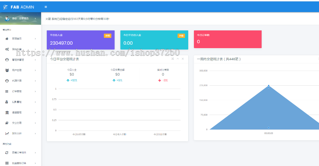Click the bank building icon for 通道管理
The width and height of the screenshot is (319, 166).
pos(7,113)
